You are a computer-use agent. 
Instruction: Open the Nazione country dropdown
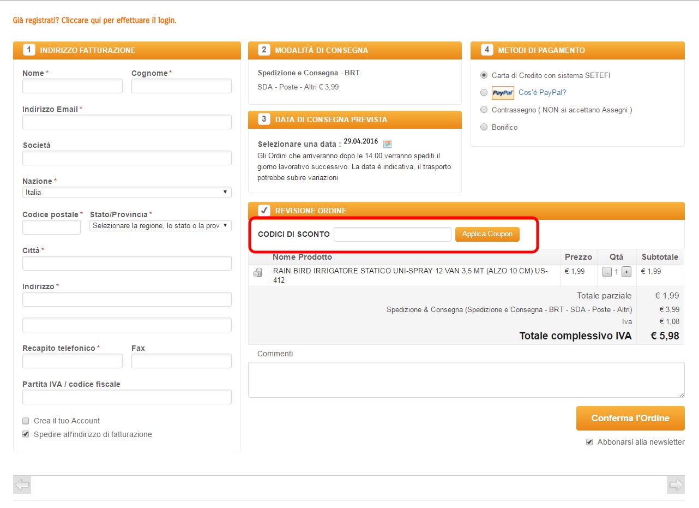tap(126, 193)
